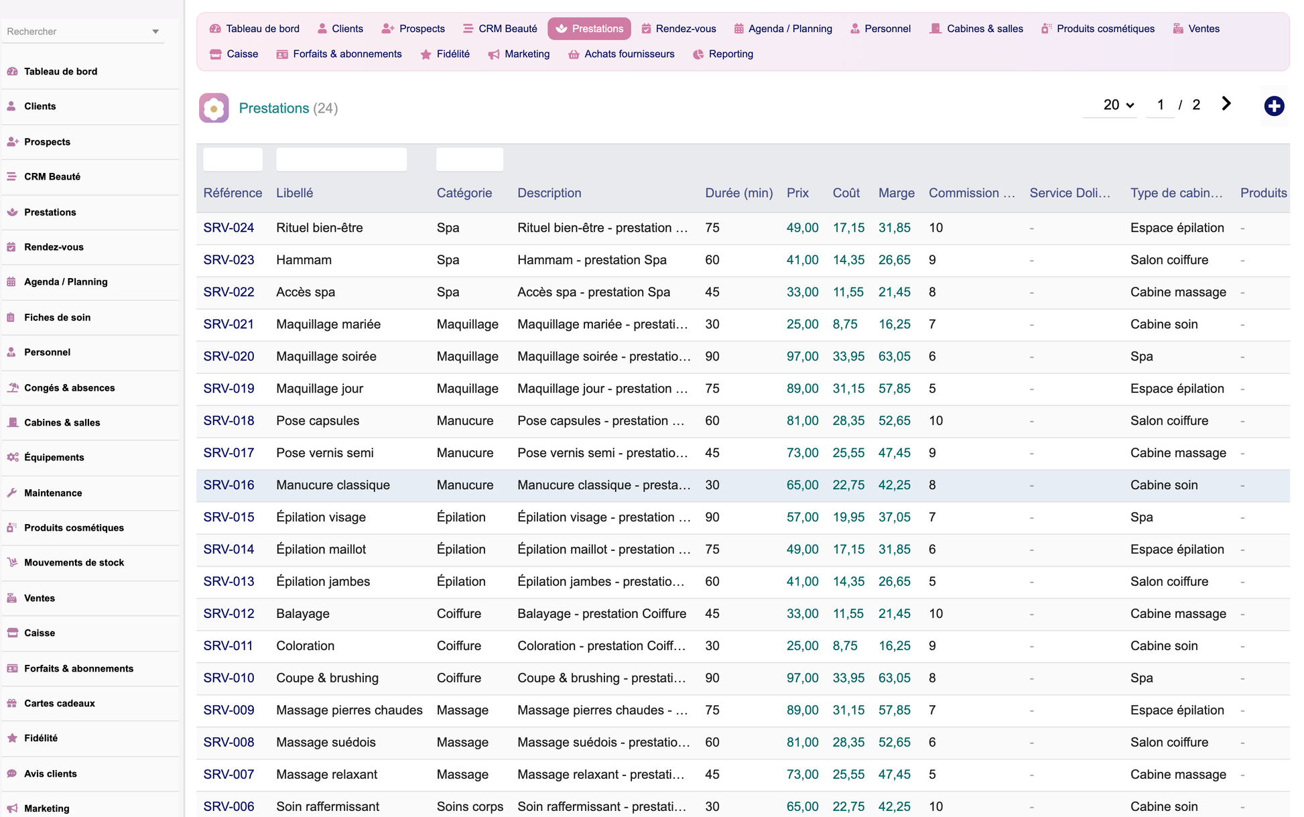Click Cartes cadeaux gift icon
1304x817 pixels.
[x=12, y=703]
